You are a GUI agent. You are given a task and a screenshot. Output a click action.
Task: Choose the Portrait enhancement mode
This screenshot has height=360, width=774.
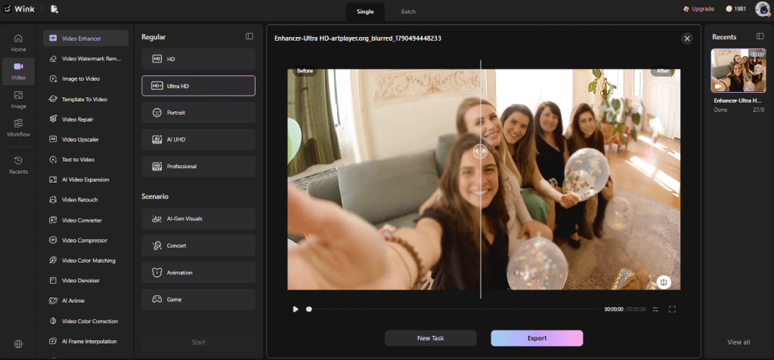pos(199,112)
